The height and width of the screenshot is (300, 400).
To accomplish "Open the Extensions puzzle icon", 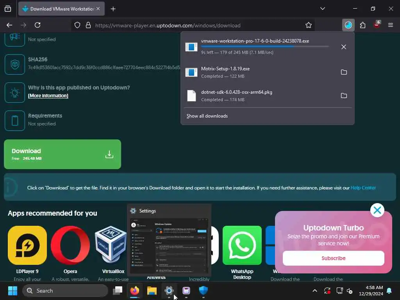I will click(x=362, y=25).
